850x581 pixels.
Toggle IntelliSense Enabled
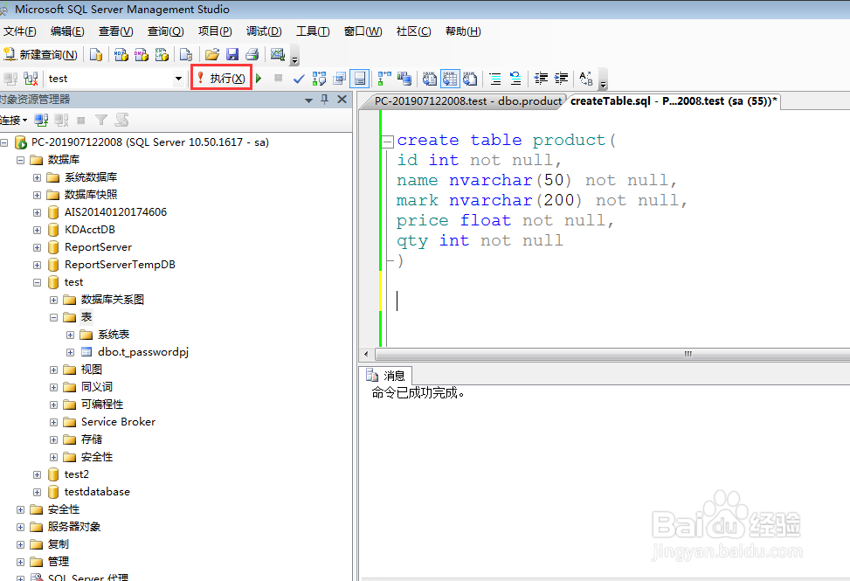tap(360, 79)
